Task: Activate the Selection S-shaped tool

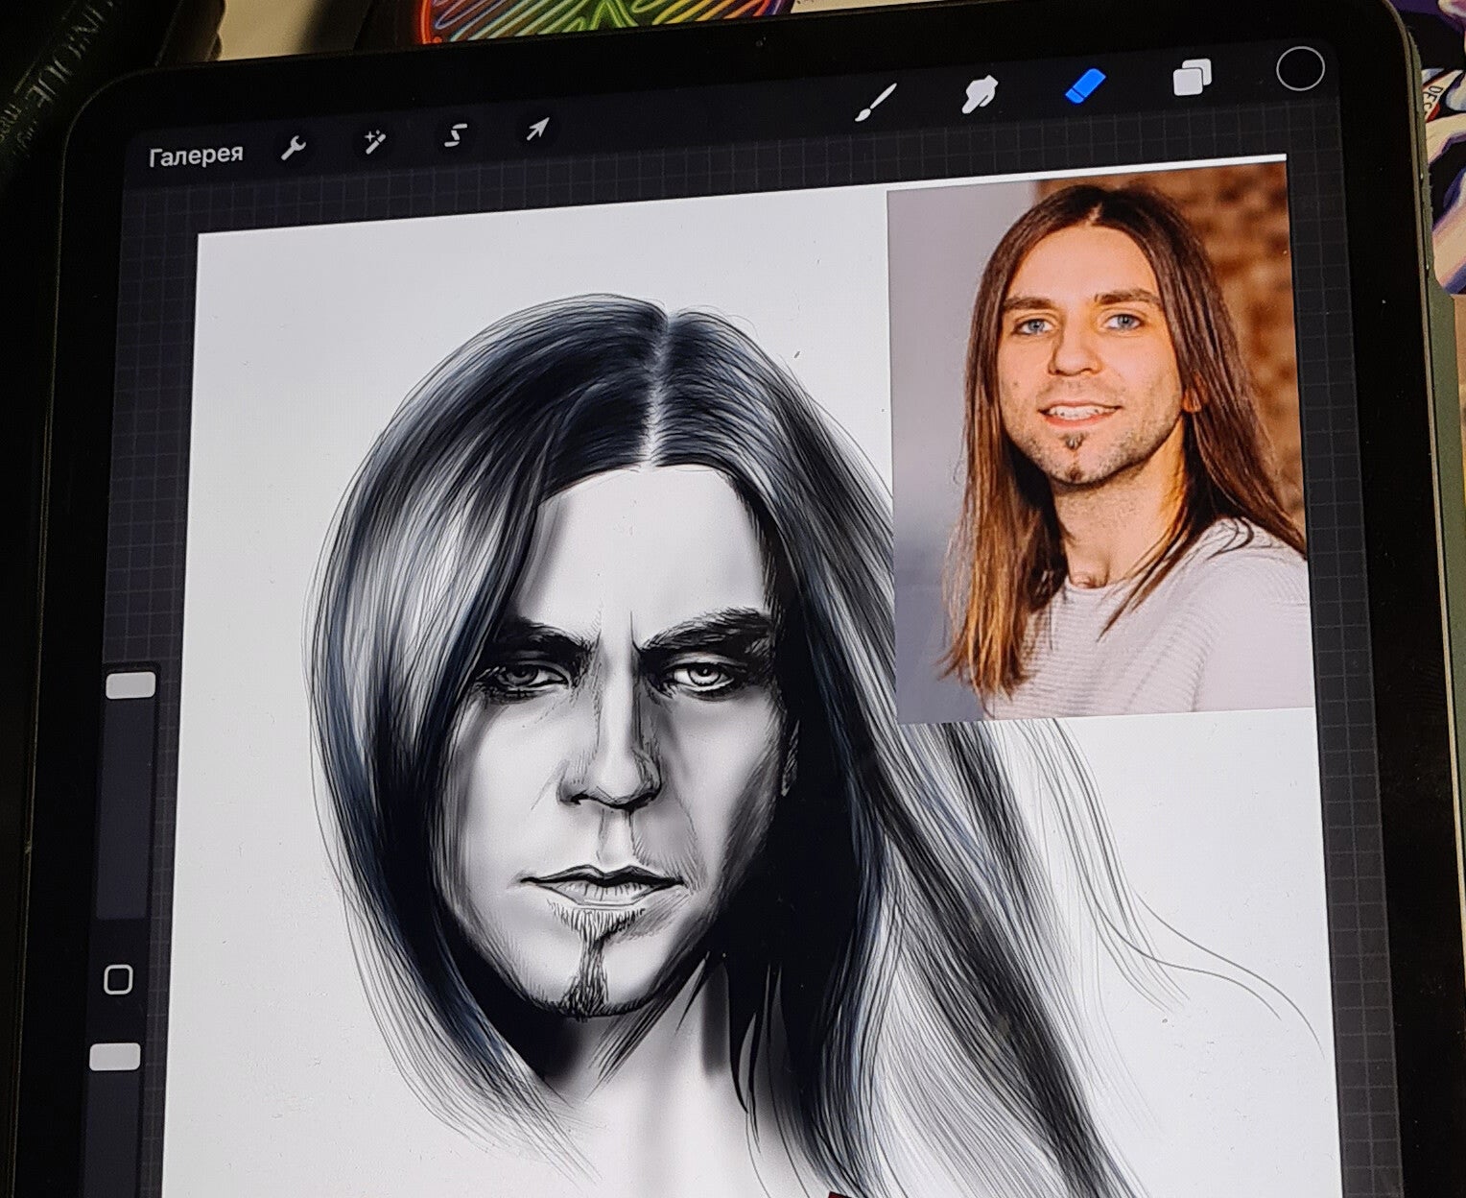Action: [x=455, y=135]
